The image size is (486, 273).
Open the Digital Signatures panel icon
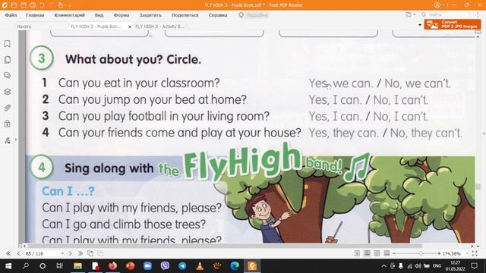[8, 140]
